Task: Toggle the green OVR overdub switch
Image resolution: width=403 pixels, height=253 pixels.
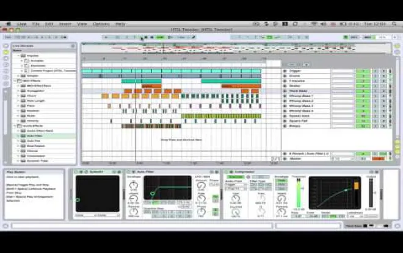Action: coord(160,37)
